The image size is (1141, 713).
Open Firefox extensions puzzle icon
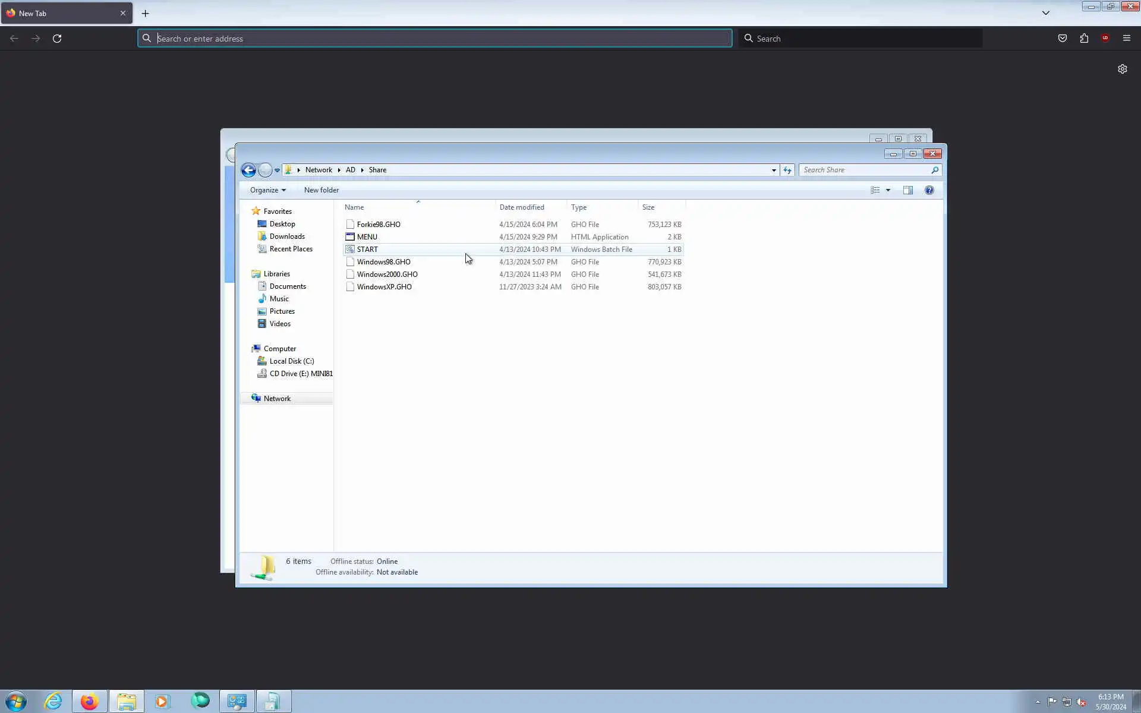click(x=1084, y=39)
